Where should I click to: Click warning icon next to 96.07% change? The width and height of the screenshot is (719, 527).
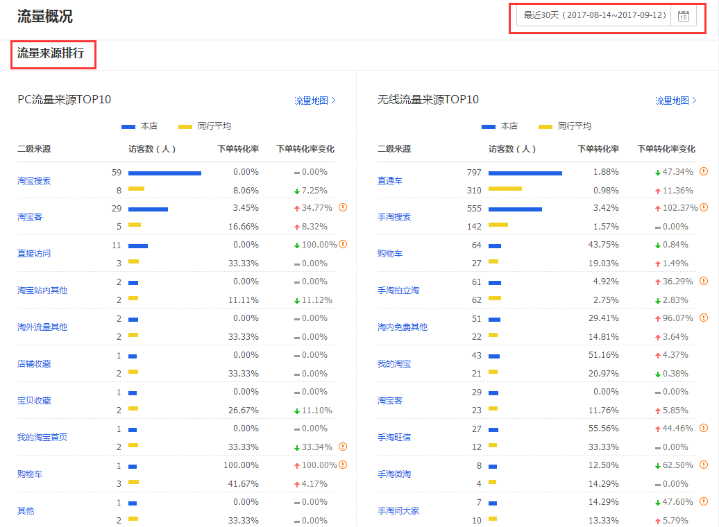704,318
